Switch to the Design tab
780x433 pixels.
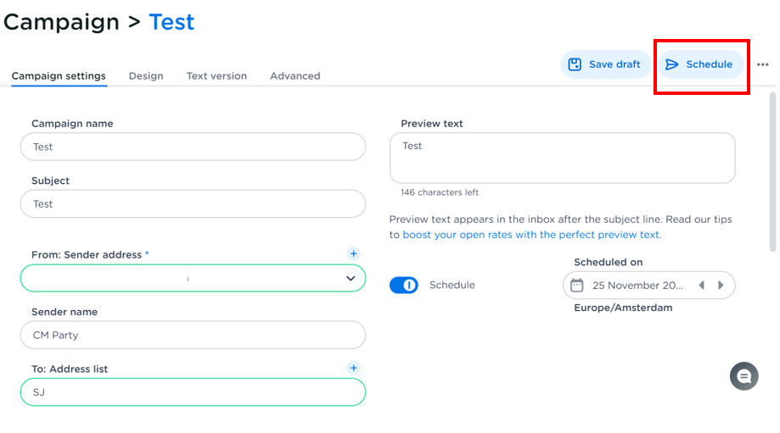pos(146,75)
